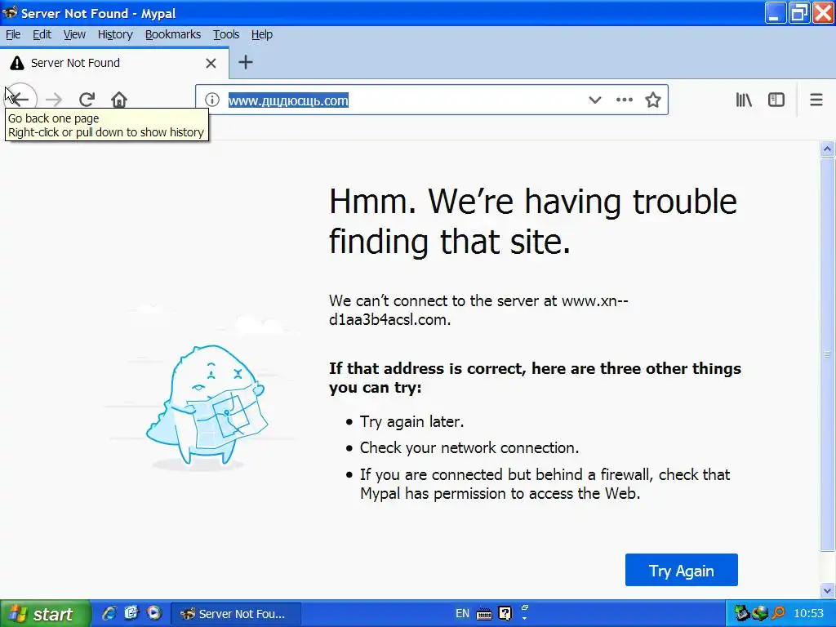Minimize the Mypal window
Image resolution: width=836 pixels, height=627 pixels.
pos(776,13)
